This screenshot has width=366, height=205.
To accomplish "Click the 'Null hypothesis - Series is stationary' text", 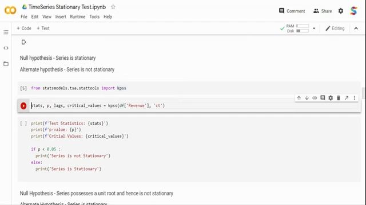I will pos(58,58).
